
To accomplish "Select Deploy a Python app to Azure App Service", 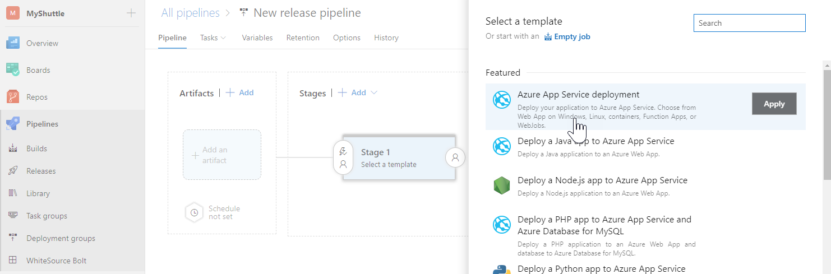I will (x=601, y=269).
